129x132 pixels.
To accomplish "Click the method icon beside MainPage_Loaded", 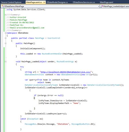I will [102, 6].
